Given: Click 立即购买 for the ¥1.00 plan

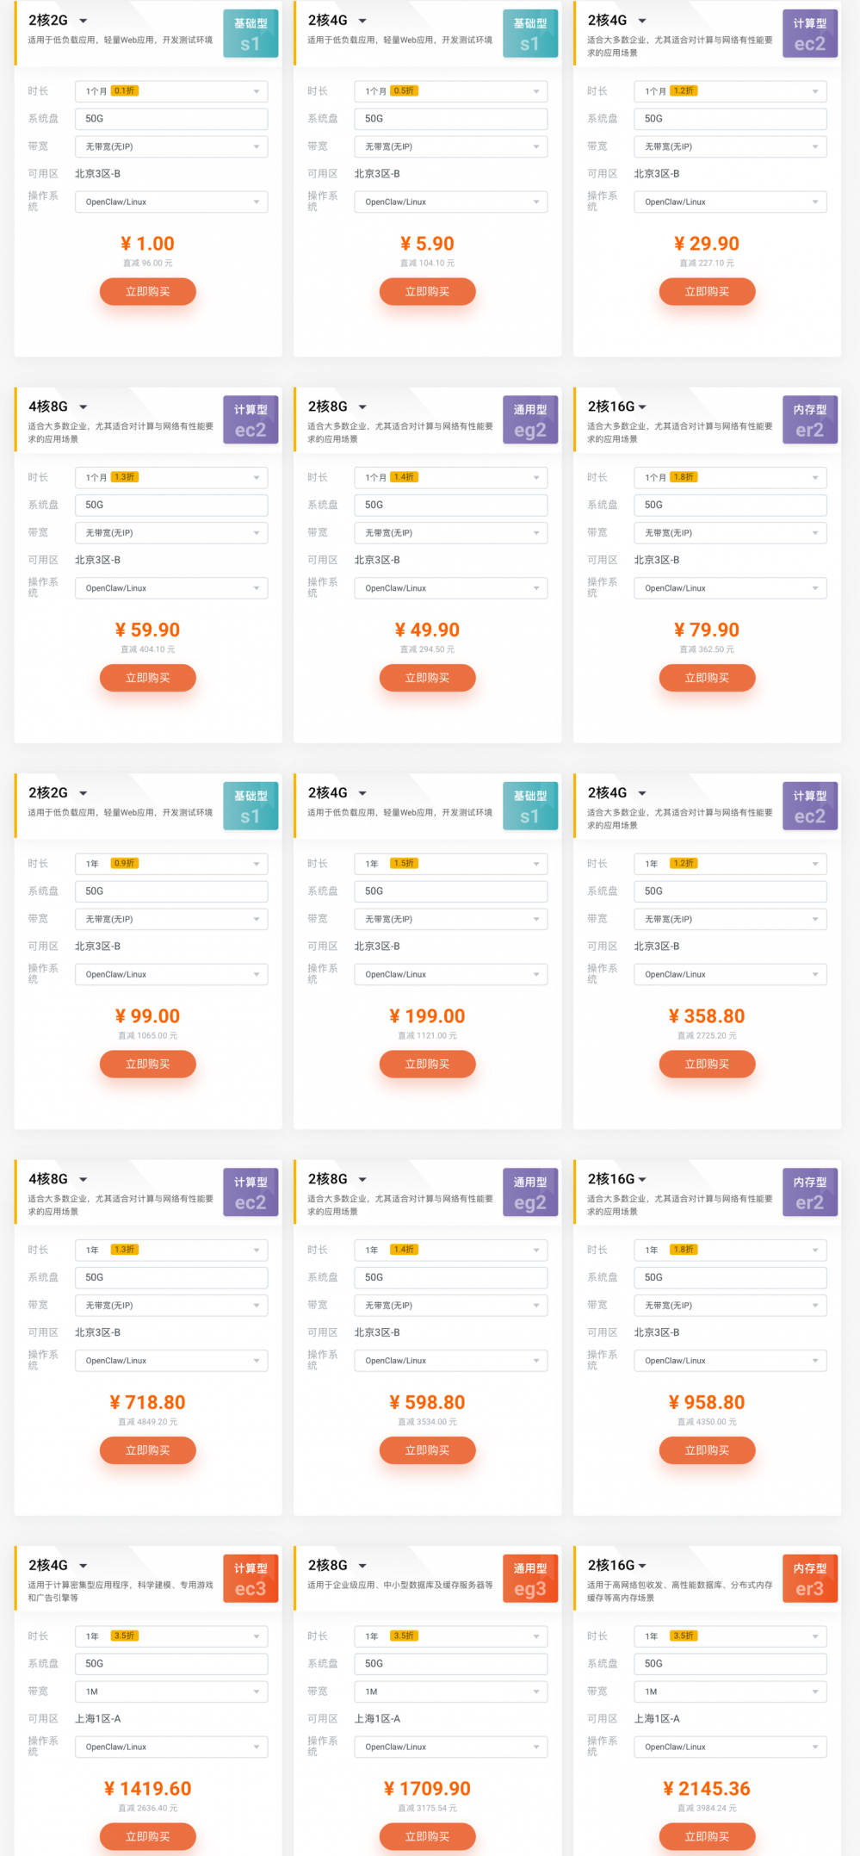Looking at the screenshot, I should point(148,292).
